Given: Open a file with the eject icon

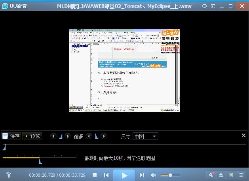Looking at the screenshot, I should (x=221, y=175).
